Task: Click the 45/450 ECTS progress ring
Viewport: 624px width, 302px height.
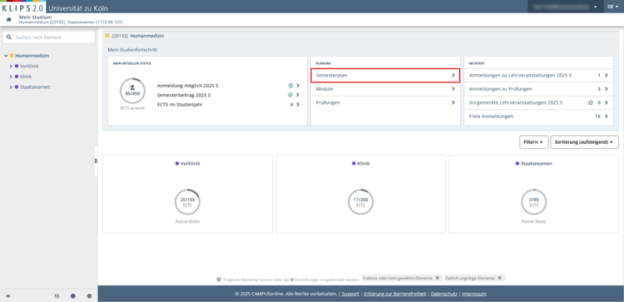Action: point(132,92)
